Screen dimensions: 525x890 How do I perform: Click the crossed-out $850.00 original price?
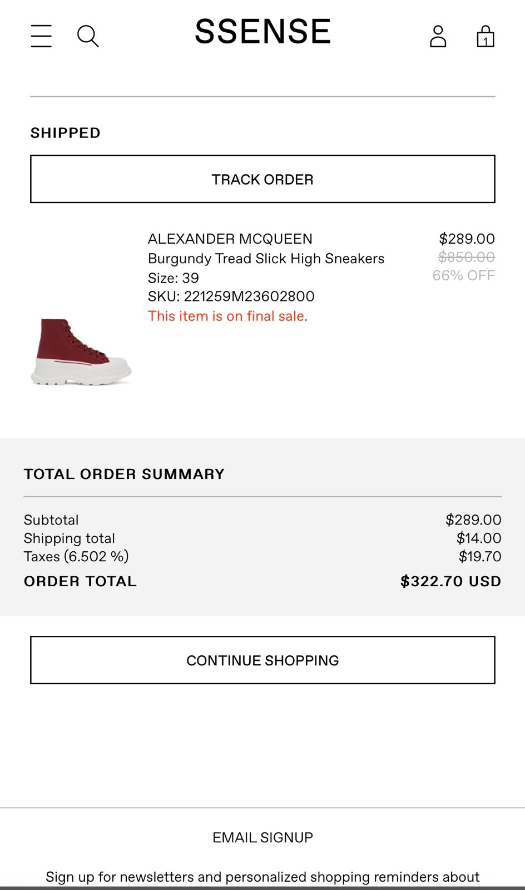pos(467,257)
